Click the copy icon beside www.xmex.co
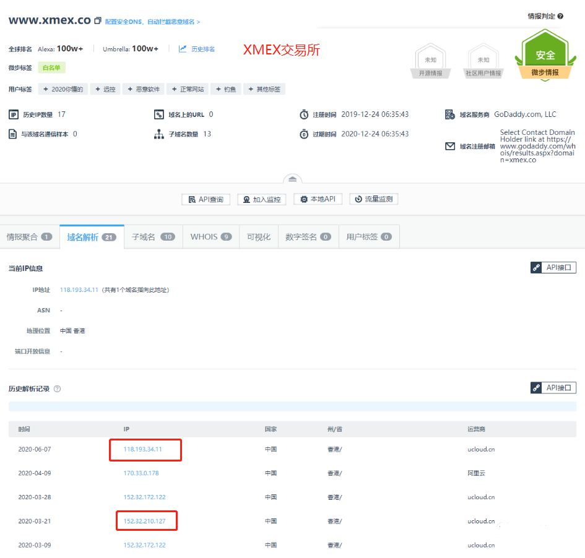The width and height of the screenshot is (585, 558). [97, 21]
